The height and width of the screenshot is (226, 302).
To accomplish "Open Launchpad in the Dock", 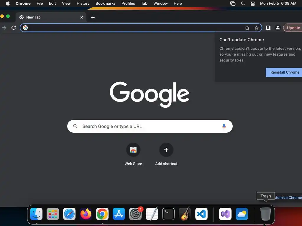I will pos(53,214).
